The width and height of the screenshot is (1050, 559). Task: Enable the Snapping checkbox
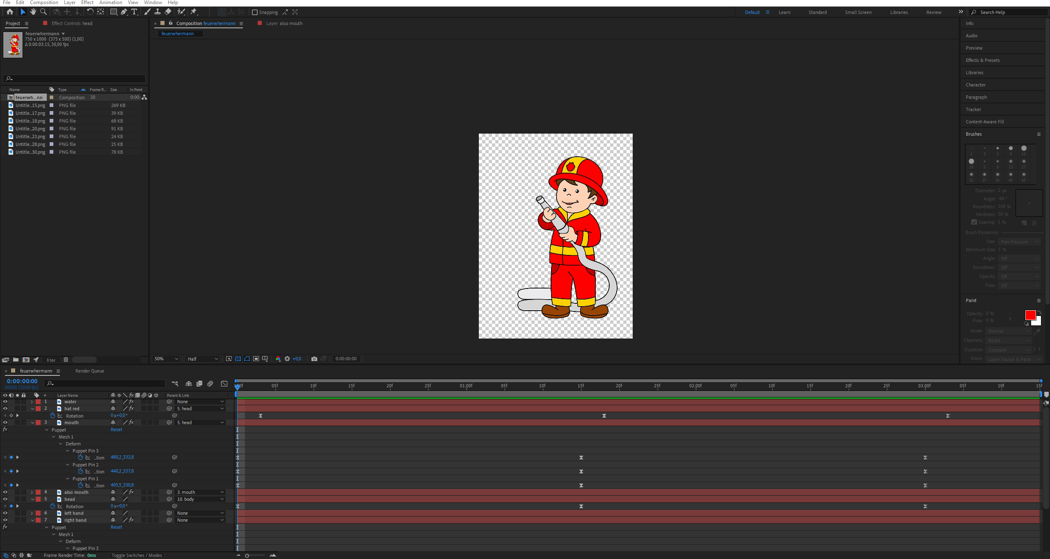[255, 12]
